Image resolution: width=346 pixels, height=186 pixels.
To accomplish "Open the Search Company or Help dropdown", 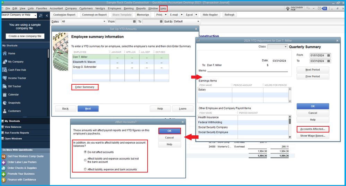I will coord(35,16).
